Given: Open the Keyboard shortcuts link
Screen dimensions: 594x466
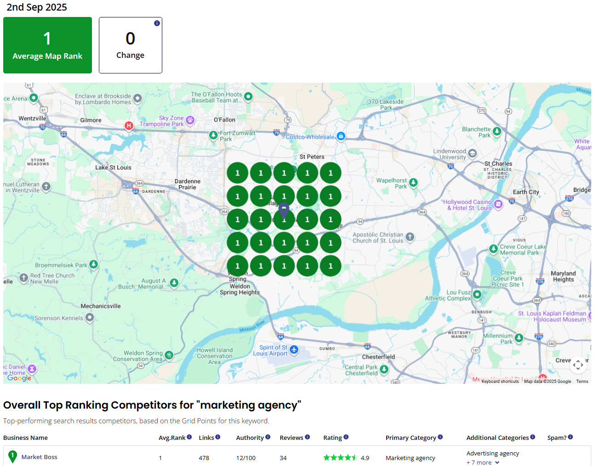Looking at the screenshot, I should [x=500, y=381].
